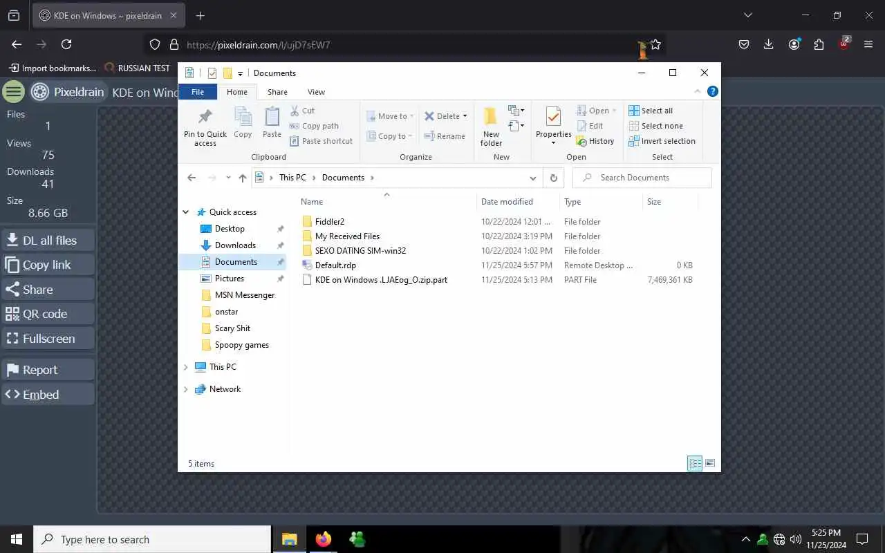Go up one folder level arrow

pos(242,178)
